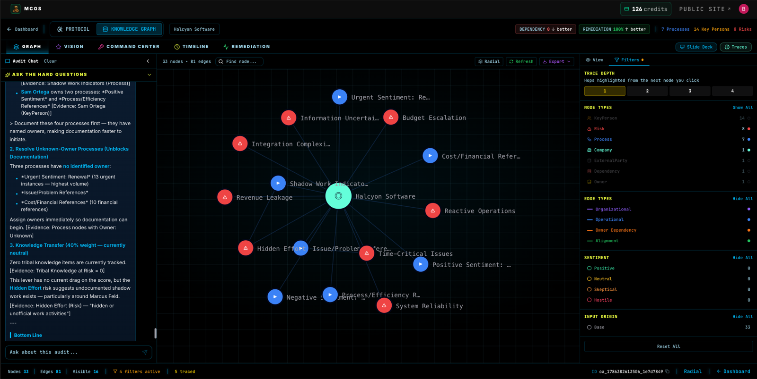Click the Time-Critical Issues risk node
This screenshot has height=379, width=757.
[367, 253]
